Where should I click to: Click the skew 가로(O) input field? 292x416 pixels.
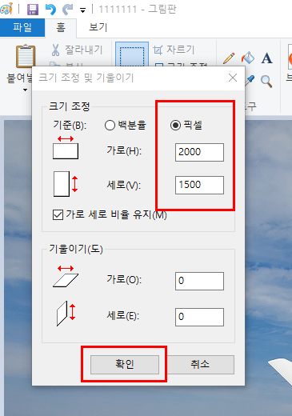[199, 281]
